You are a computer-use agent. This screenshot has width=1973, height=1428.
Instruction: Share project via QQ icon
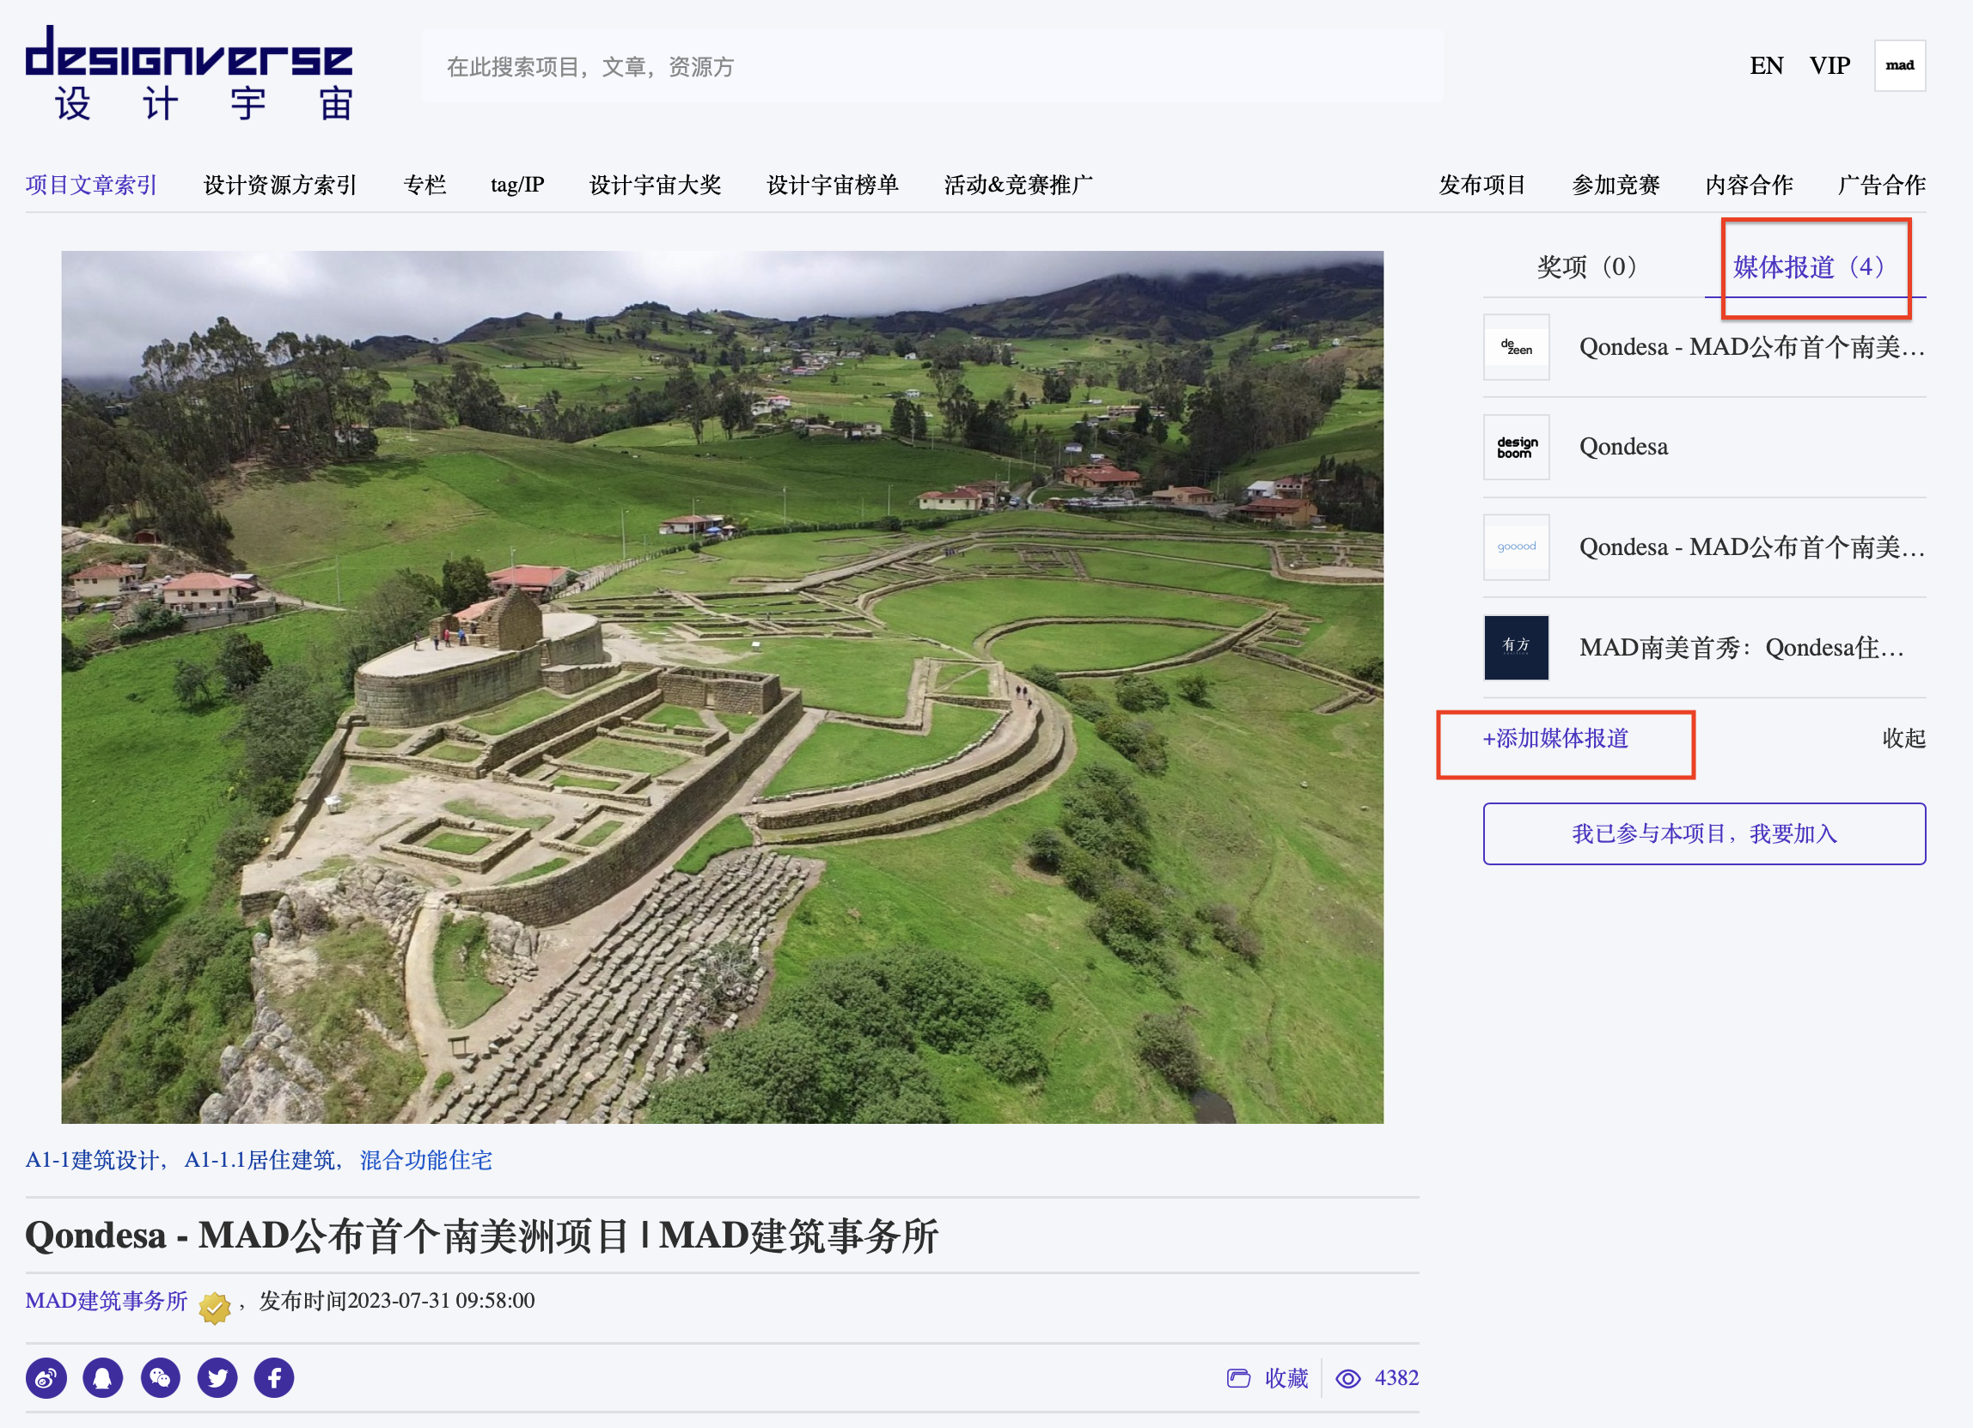102,1377
